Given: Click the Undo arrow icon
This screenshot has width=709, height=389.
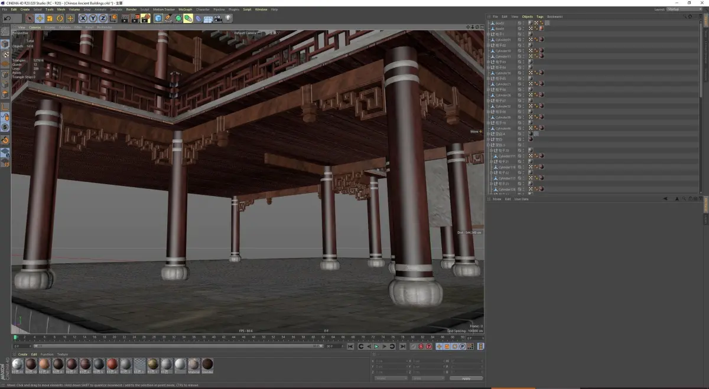Looking at the screenshot, I should click(7, 18).
